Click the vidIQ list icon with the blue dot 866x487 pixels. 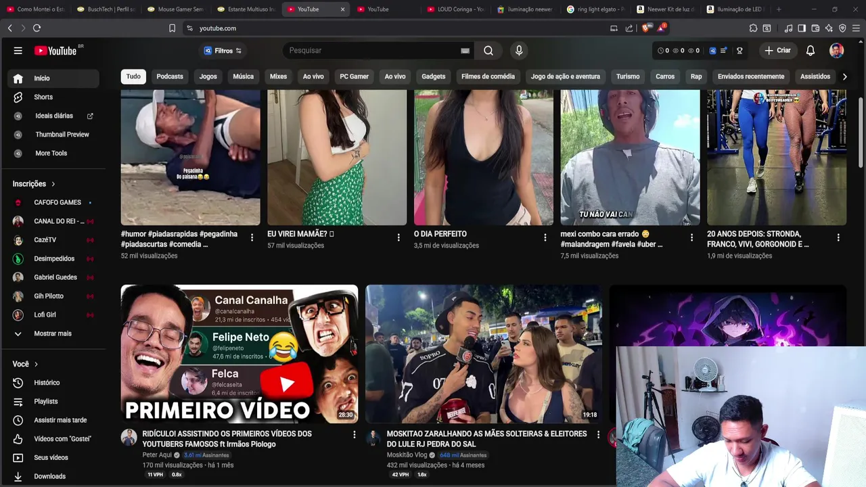click(x=723, y=51)
